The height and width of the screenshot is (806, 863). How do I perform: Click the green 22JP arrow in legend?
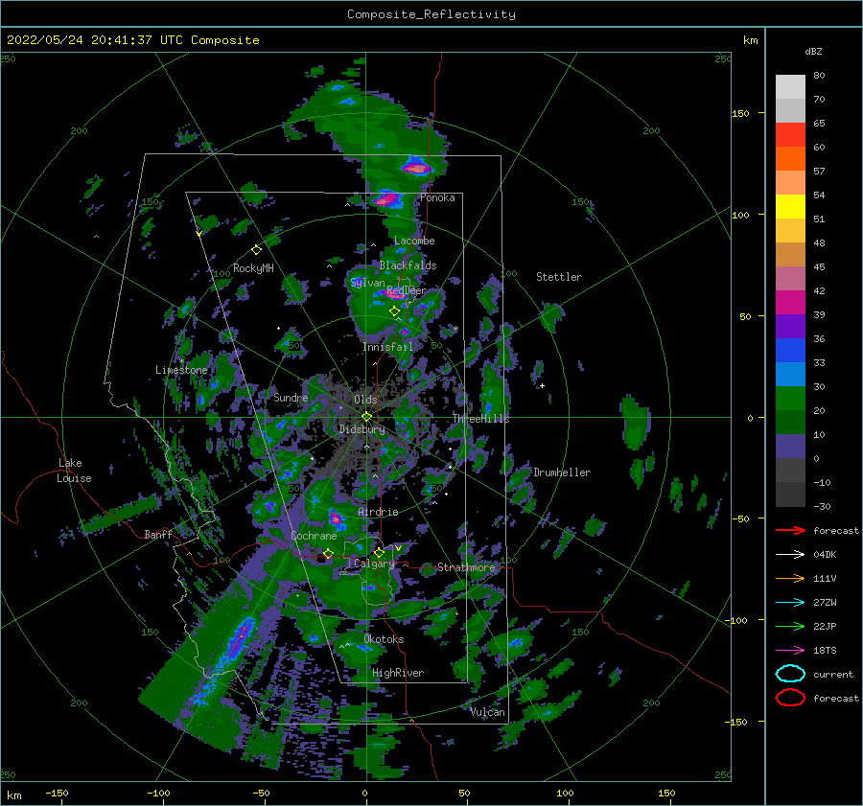[790, 626]
